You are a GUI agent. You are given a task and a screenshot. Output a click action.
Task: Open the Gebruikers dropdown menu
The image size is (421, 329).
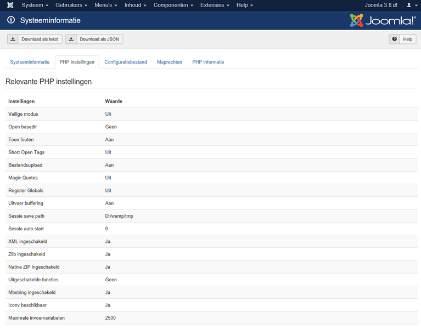[x=71, y=5]
